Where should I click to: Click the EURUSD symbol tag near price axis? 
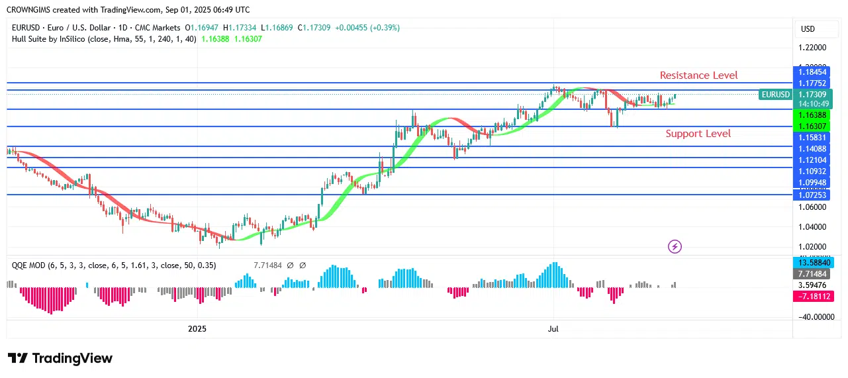pyautogui.click(x=775, y=95)
